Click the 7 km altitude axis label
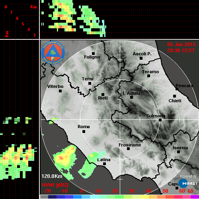The height and width of the screenshot is (199, 199). [x=12, y=12]
